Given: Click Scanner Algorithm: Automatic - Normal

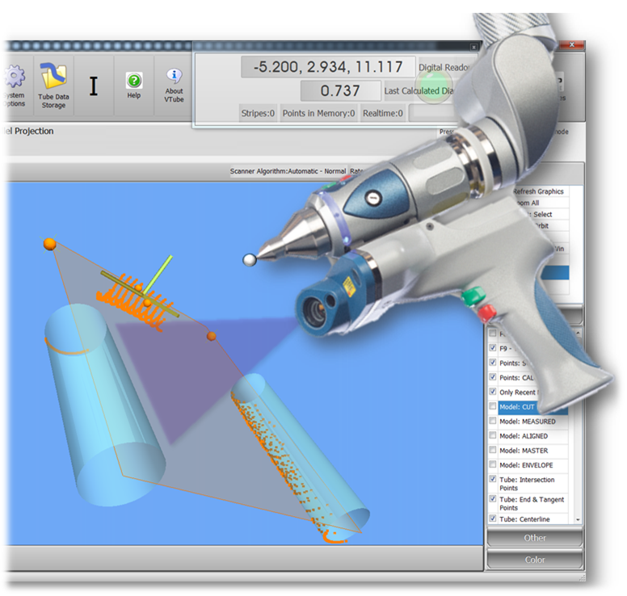Looking at the screenshot, I should point(288,171).
